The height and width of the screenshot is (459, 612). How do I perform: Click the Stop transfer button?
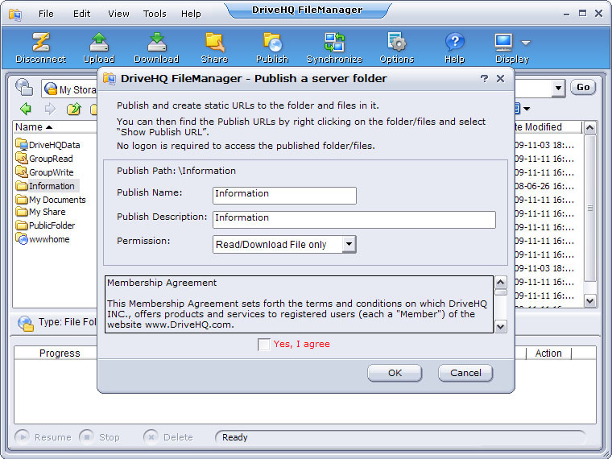pos(100,436)
